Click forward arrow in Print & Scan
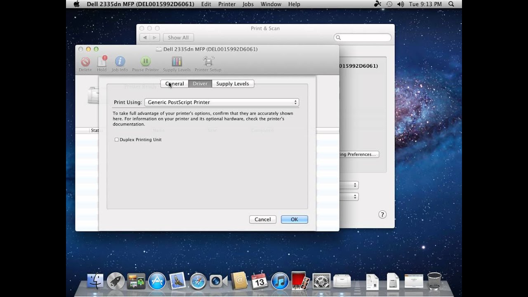This screenshot has width=528, height=297. (x=155, y=38)
